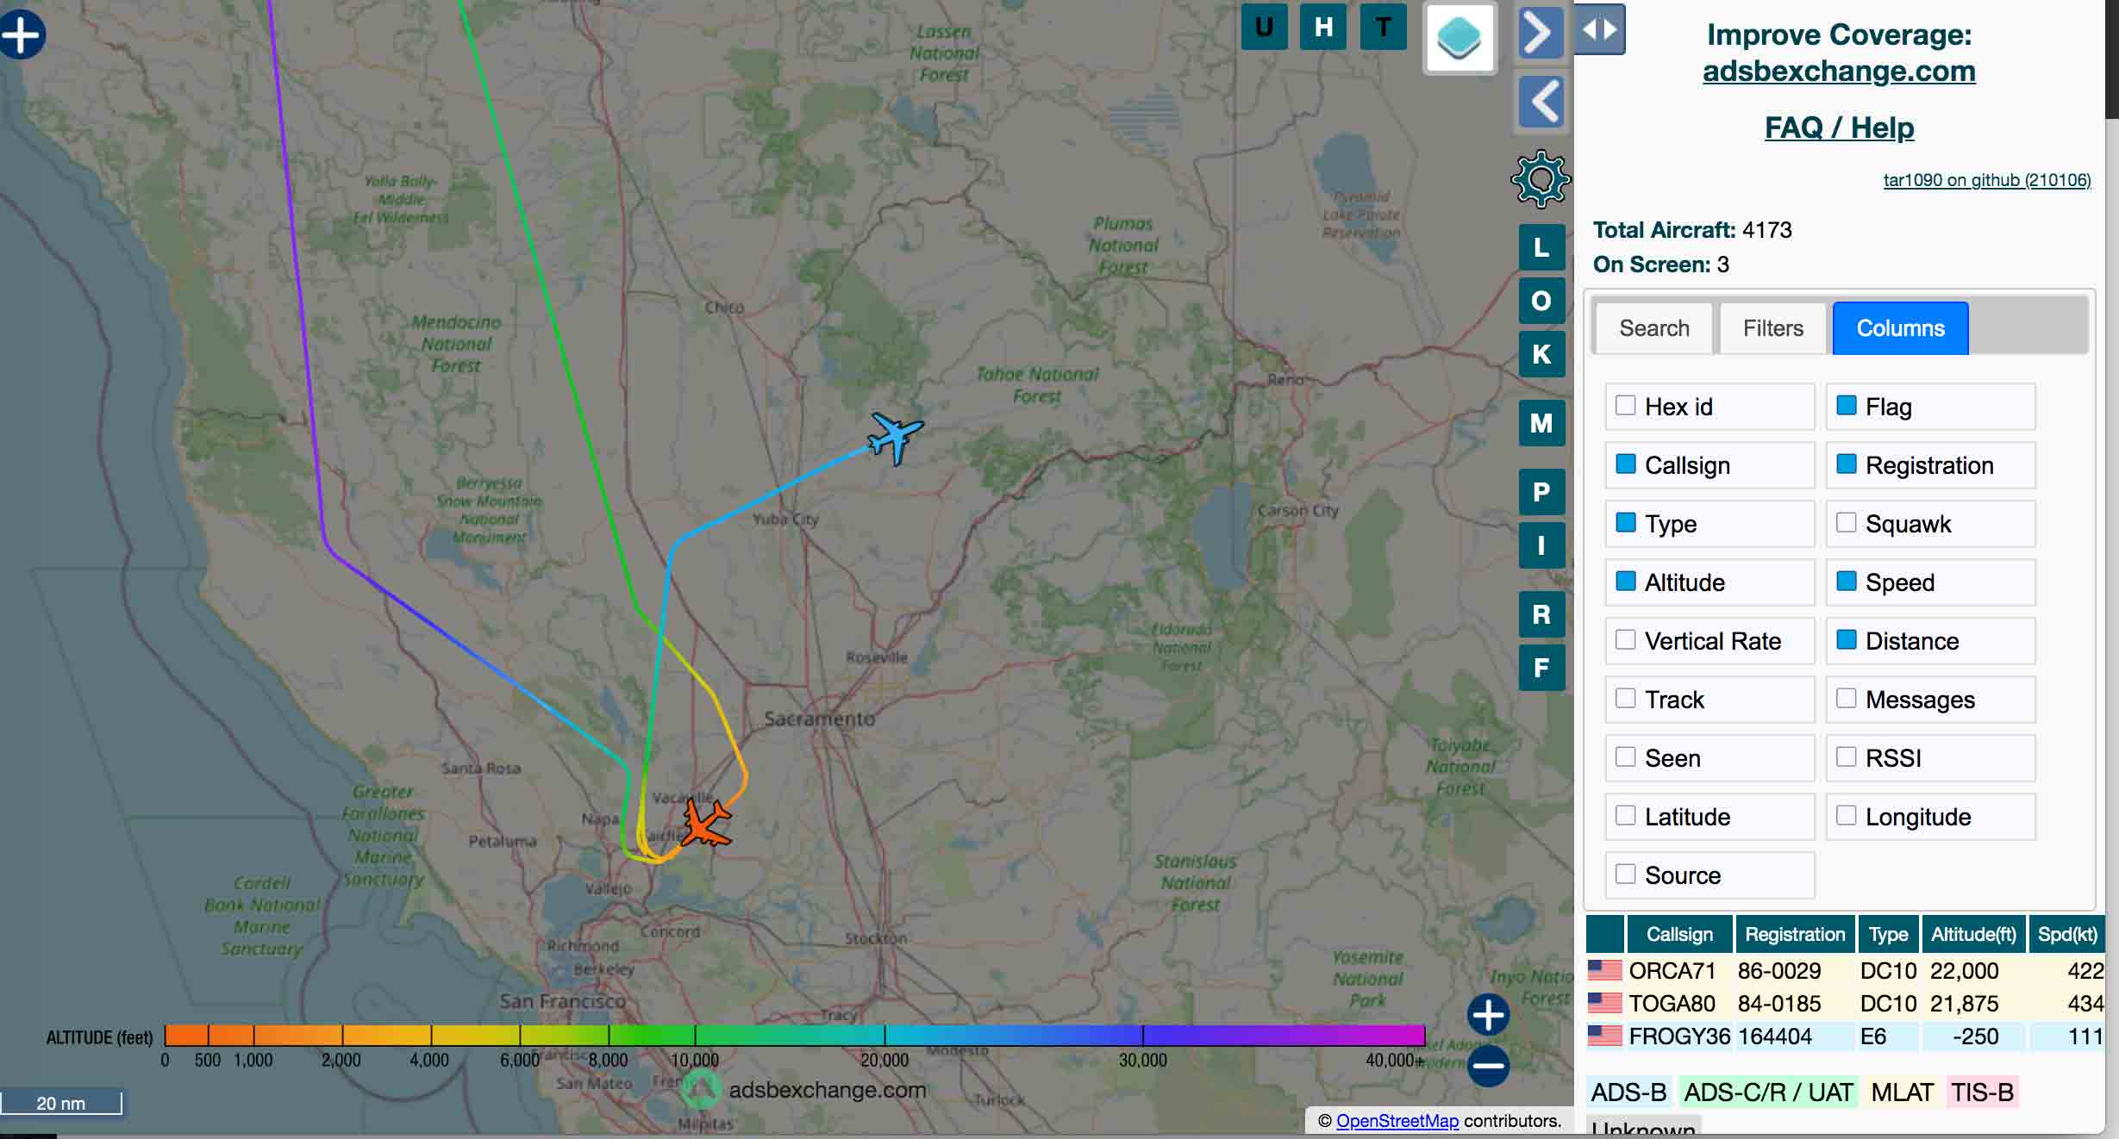Toggle the Type column checkbox
2119x1139 pixels.
click(1625, 522)
